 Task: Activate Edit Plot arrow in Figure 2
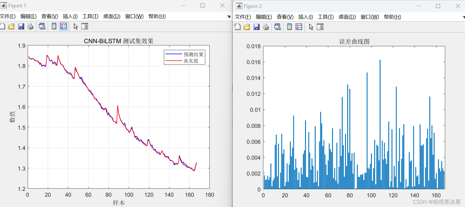[311, 27]
